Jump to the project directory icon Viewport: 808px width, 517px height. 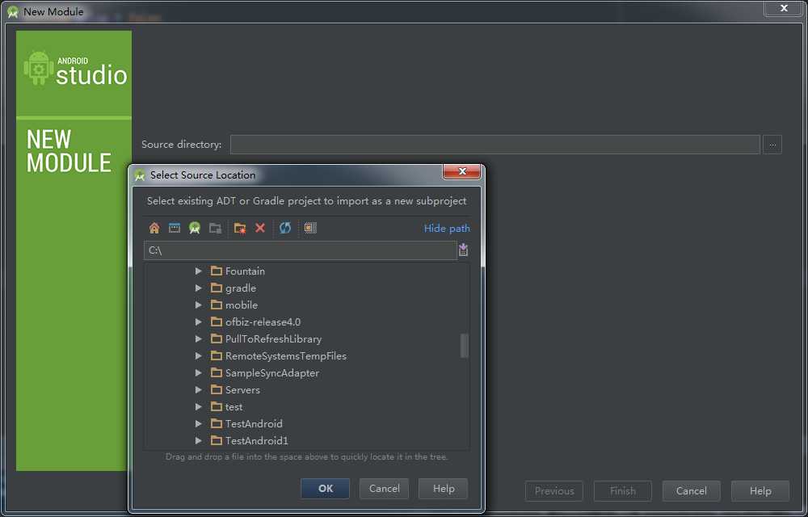click(194, 228)
